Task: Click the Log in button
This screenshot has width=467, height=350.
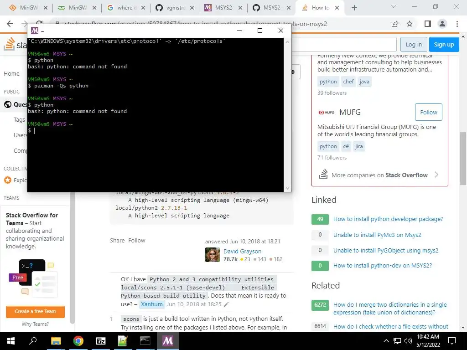Action: [x=414, y=45]
